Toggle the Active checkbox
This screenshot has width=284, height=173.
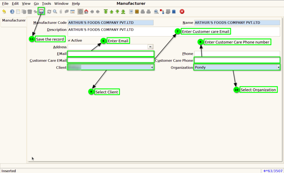tap(69, 40)
